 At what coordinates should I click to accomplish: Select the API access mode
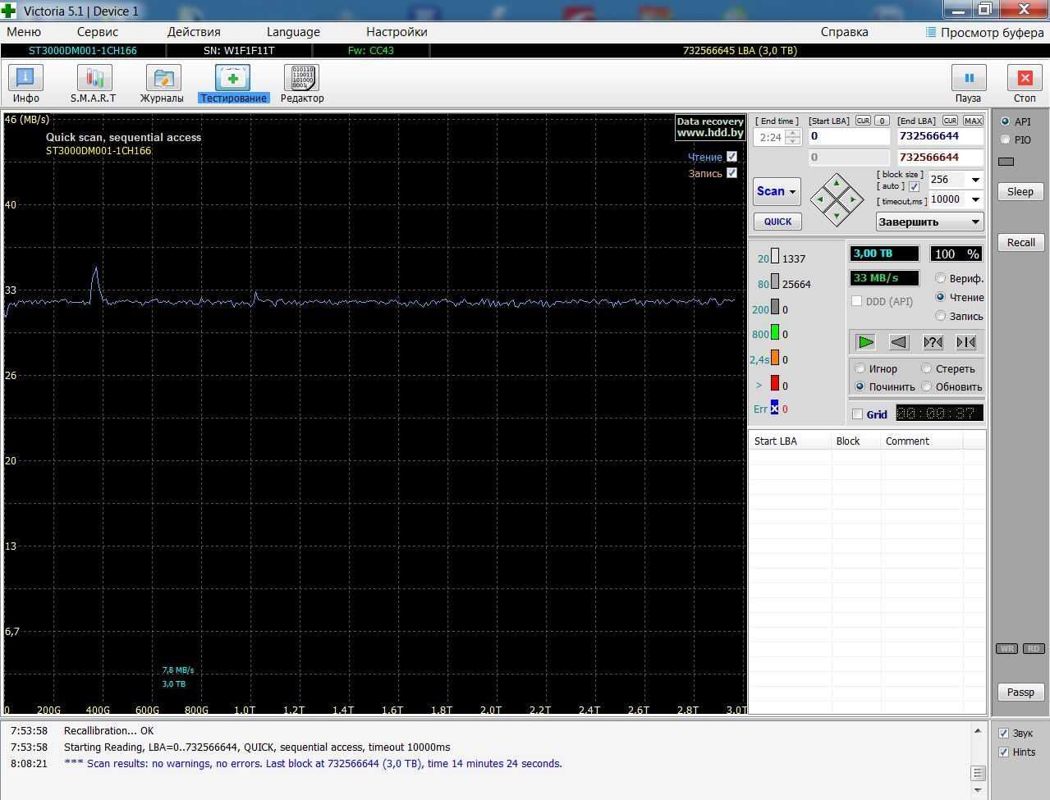pyautogui.click(x=1005, y=121)
